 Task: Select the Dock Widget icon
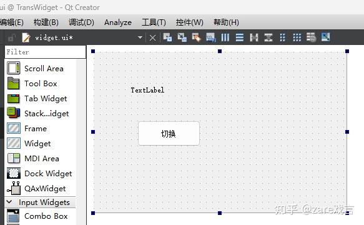point(14,173)
